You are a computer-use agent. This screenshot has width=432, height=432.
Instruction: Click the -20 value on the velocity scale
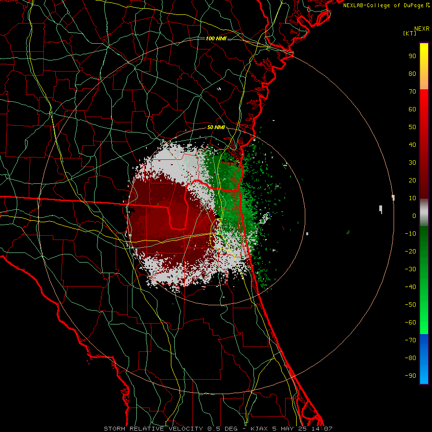coord(410,251)
